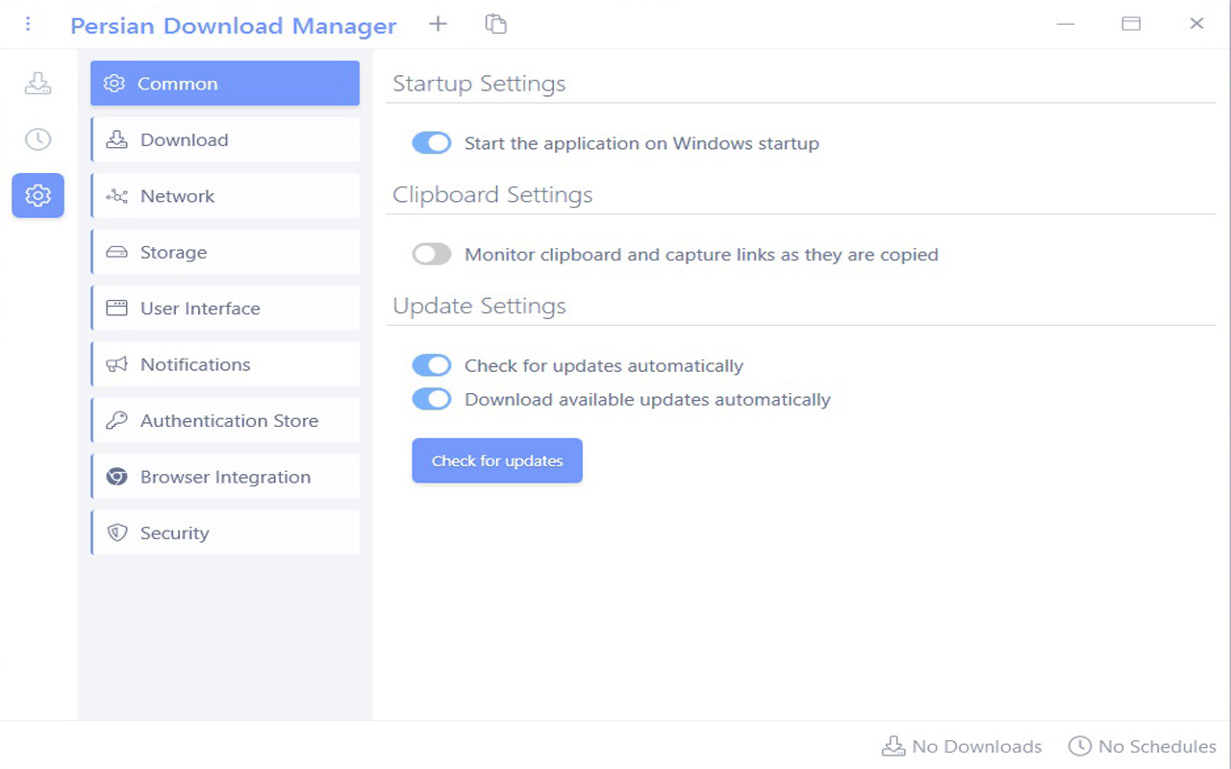Toggle Check for updates automatically
Screen dimensions: 1231x769
(432, 365)
